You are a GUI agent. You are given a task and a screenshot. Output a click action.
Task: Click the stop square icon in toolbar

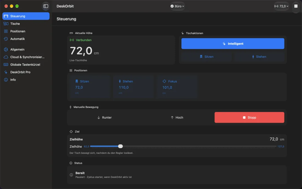coord(296,6)
